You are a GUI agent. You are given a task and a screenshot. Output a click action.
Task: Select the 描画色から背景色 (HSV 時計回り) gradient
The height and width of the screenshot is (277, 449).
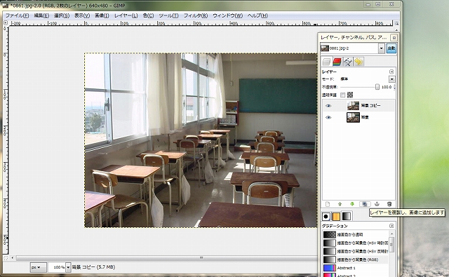355,243
